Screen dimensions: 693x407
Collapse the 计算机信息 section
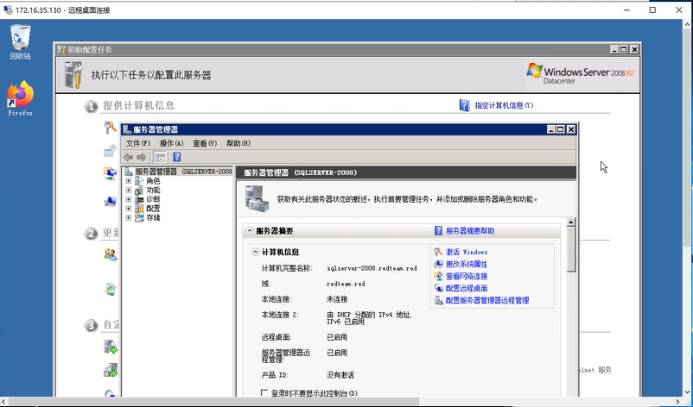point(256,253)
